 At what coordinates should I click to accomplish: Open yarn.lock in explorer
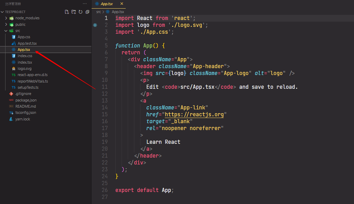point(23,119)
